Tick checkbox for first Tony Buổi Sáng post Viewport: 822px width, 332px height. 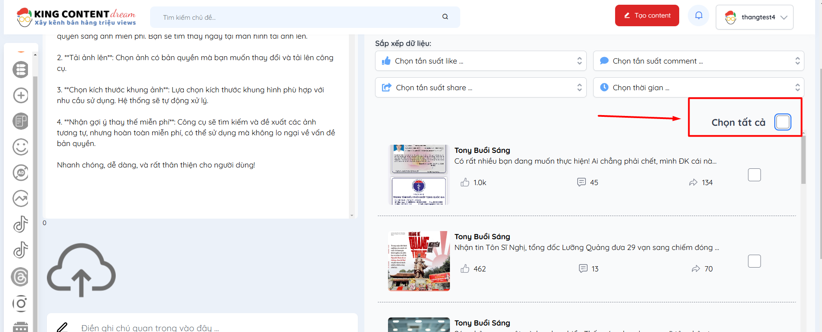click(x=754, y=175)
